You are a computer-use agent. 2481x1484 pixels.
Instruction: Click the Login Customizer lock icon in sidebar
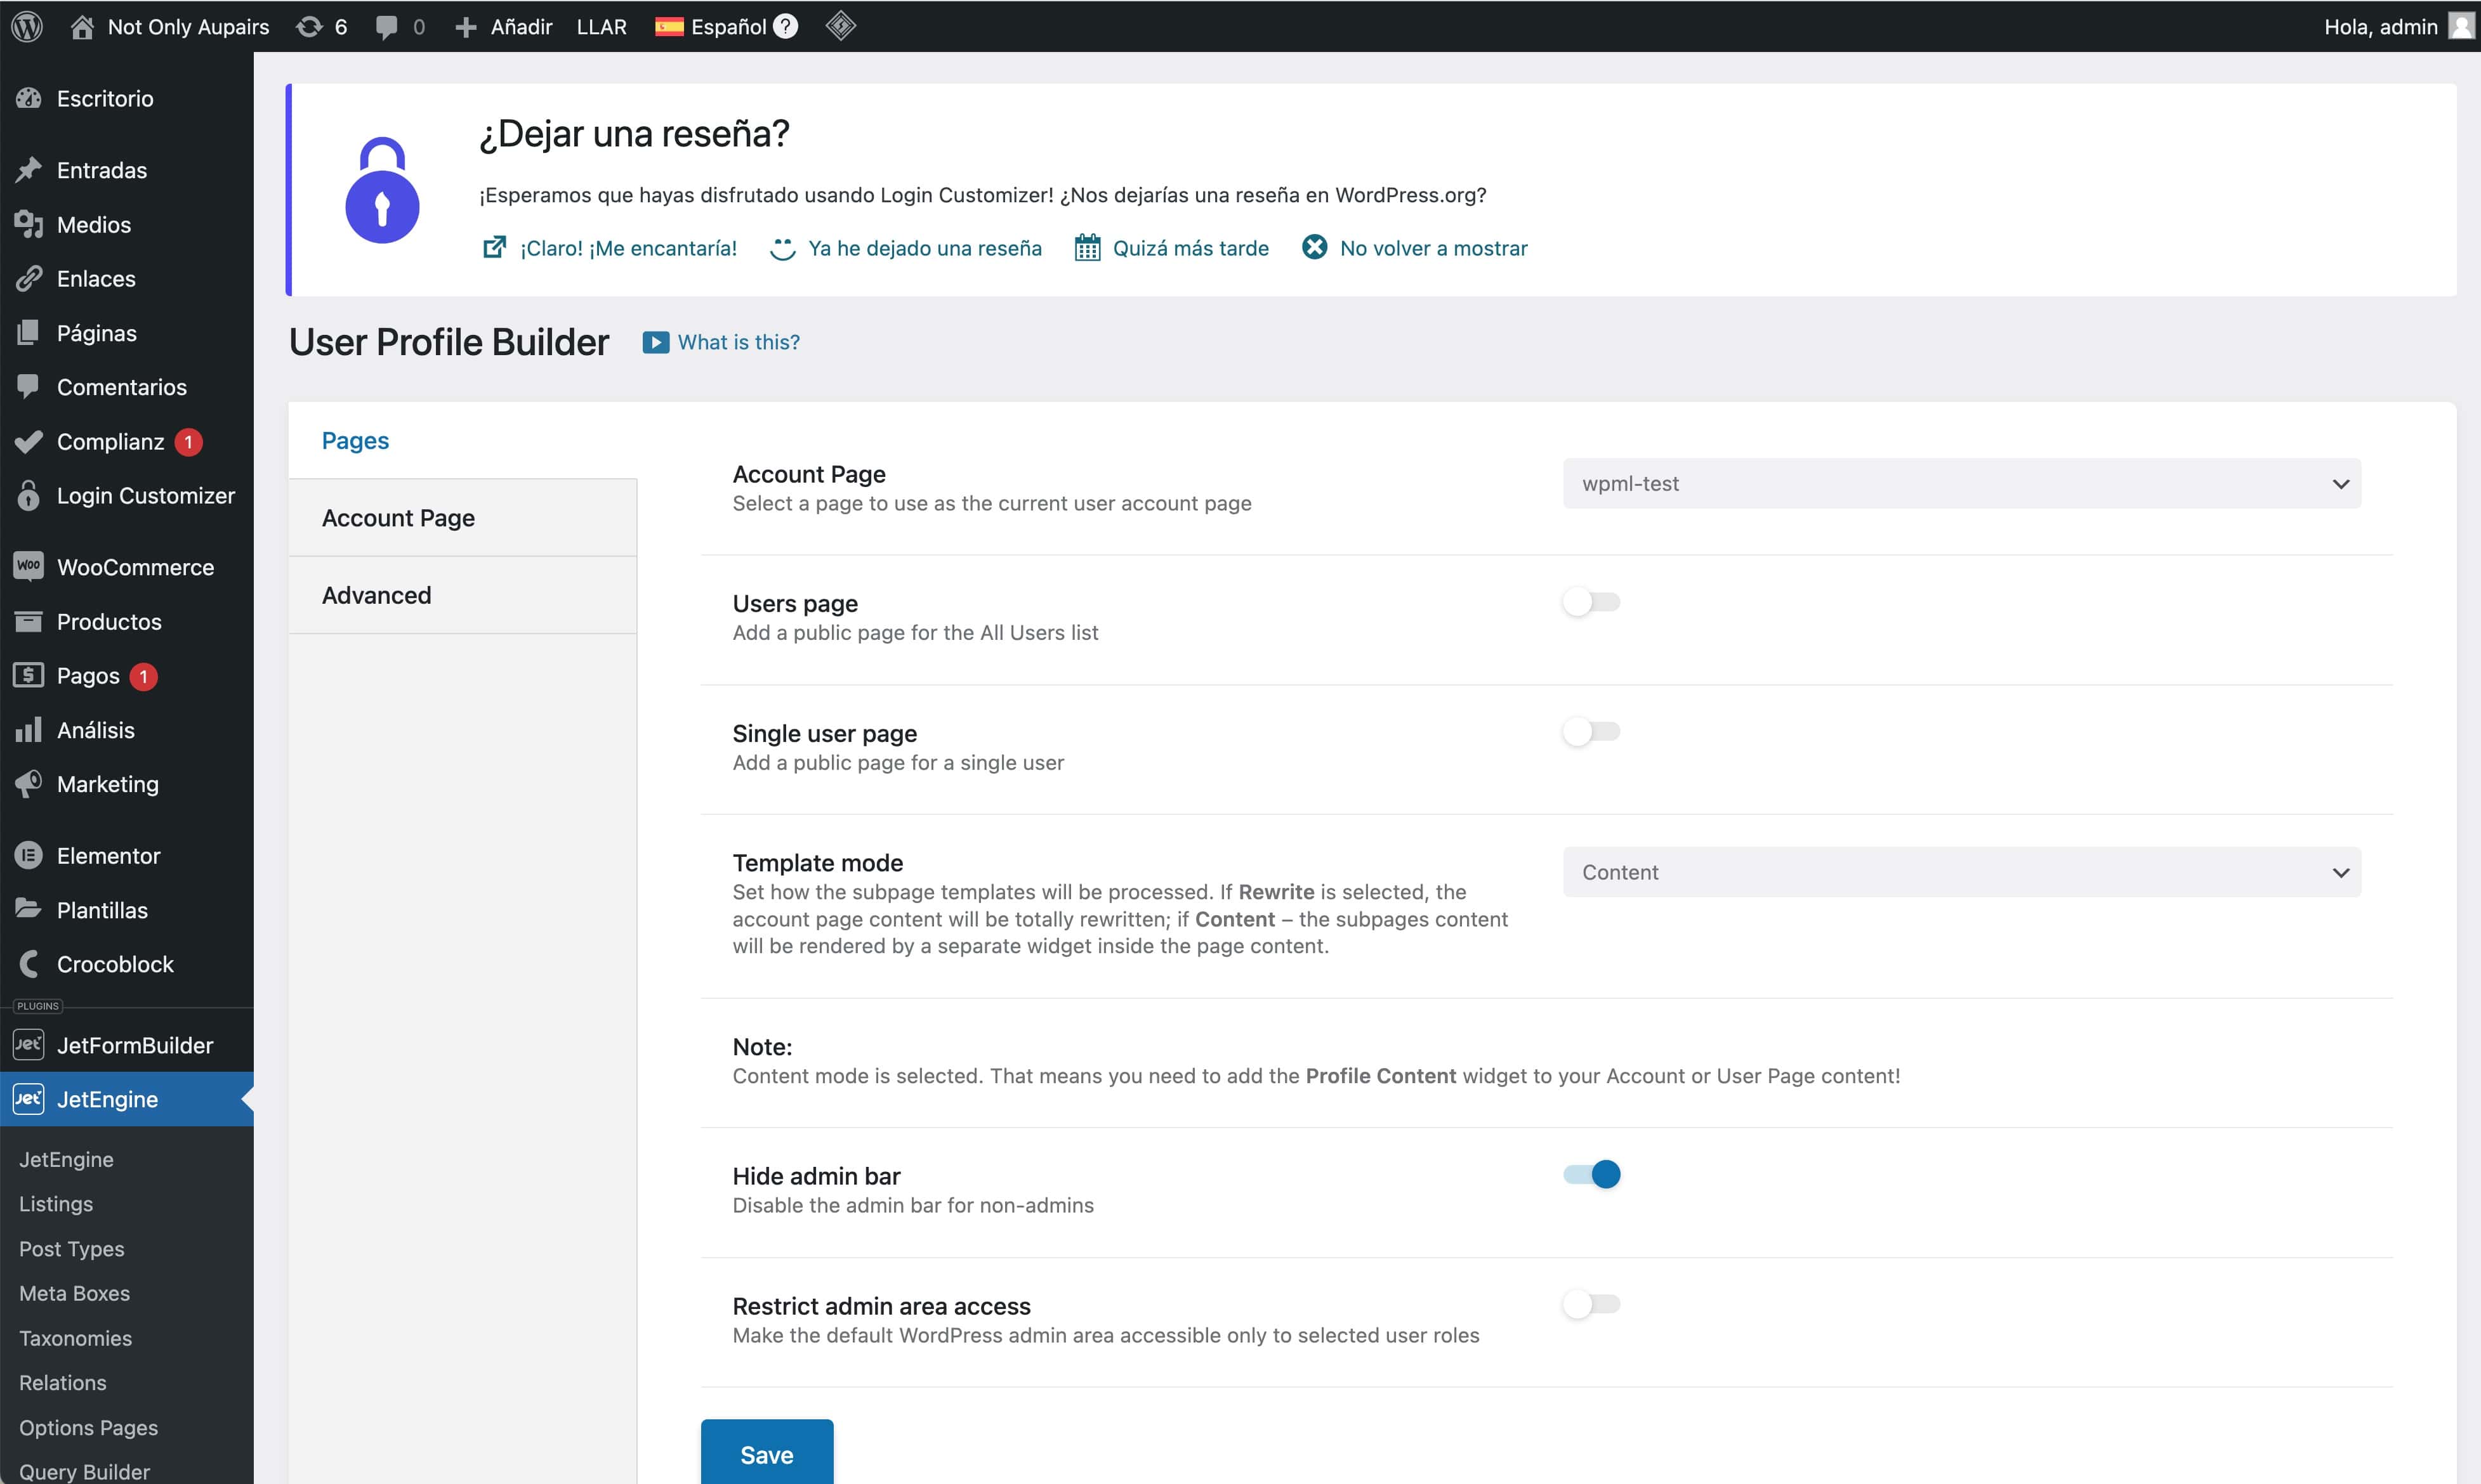29,495
